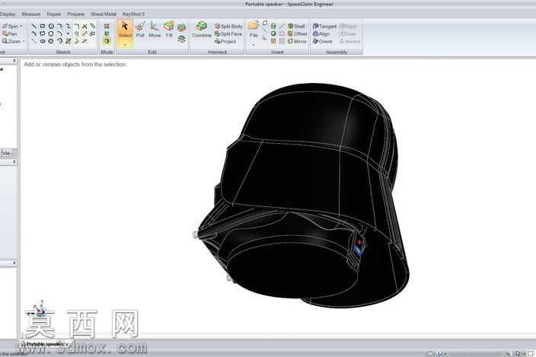The width and height of the screenshot is (536, 357).
Task: Click the Combine tool
Action: [202, 30]
